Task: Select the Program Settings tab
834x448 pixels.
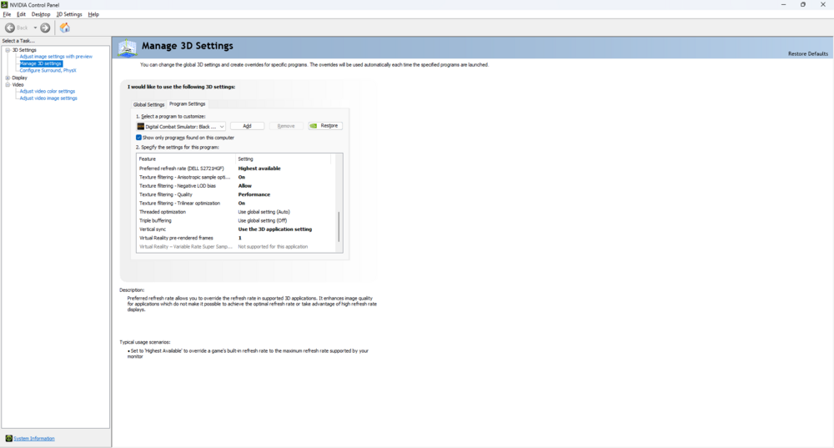Action: pos(187,103)
